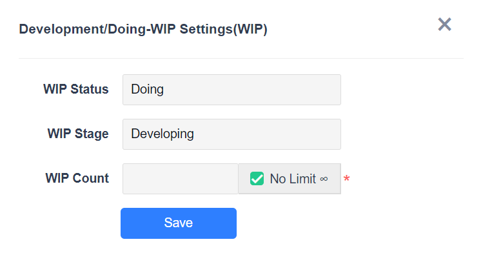Click the white checkmark in No Limit box
This screenshot has height=264, width=483.
257,179
